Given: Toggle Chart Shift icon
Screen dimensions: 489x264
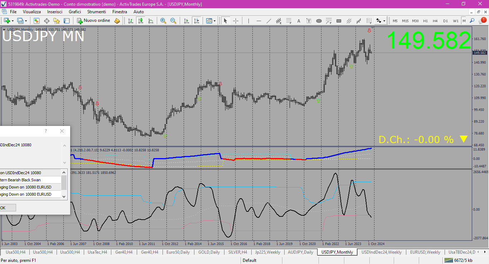Looking at the screenshot, I should [196, 21].
